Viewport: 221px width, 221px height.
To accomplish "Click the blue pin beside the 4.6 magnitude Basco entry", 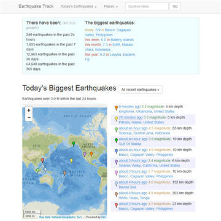I will 116,151.
